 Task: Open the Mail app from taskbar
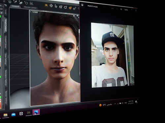14,114
